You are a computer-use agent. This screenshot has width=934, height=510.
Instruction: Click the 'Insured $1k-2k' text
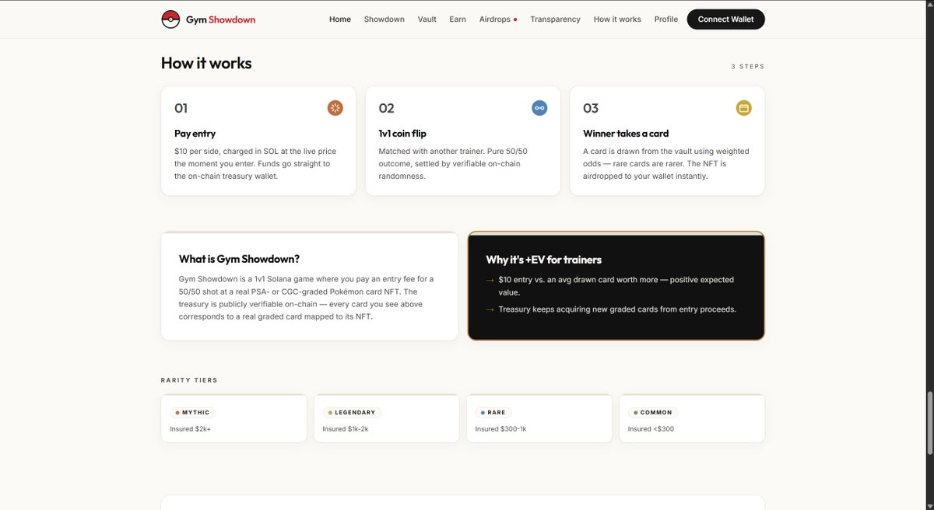point(346,429)
